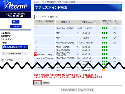This screenshot has width=125, height=94.
Task: Go back with 前のページへ戻る
Action: click(69, 90)
